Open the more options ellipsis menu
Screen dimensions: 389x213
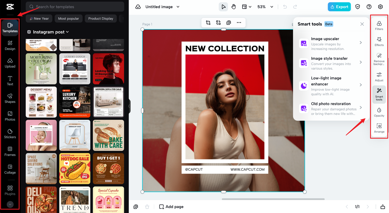pos(239,23)
